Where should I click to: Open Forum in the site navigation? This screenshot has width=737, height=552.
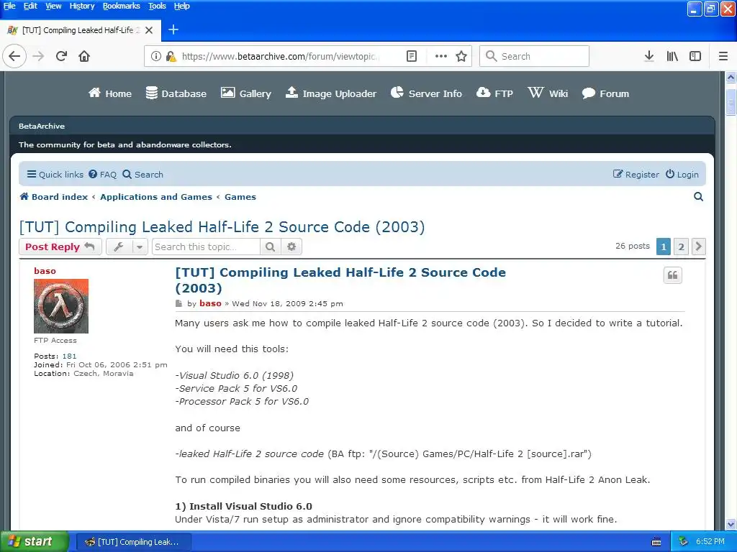[x=605, y=93]
